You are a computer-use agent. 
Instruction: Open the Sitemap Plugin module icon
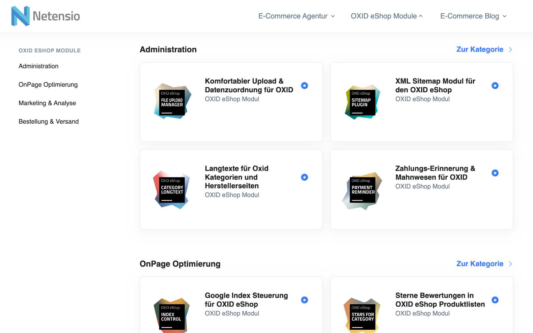[x=363, y=102]
